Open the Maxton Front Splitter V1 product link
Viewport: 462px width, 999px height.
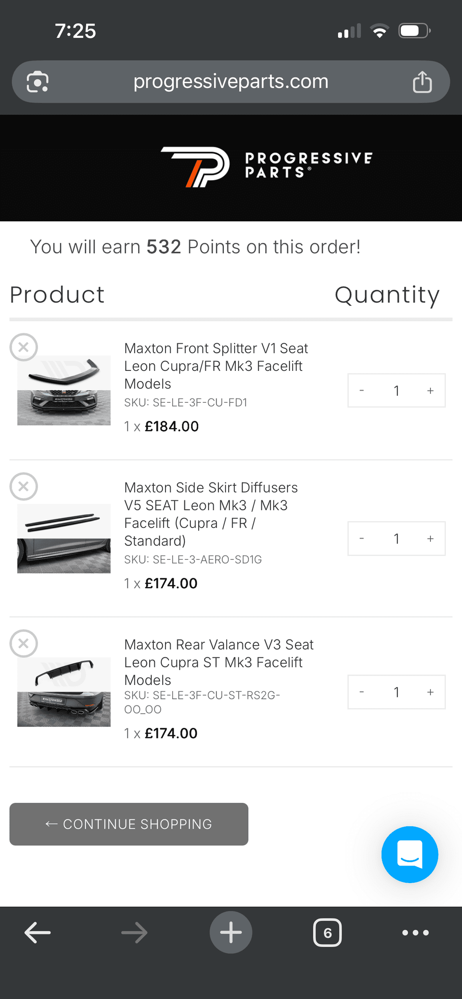pos(216,366)
